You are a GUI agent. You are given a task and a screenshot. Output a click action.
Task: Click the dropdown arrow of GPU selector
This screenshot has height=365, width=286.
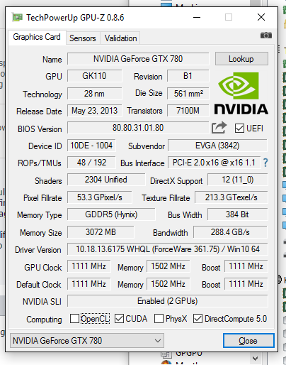point(158,341)
